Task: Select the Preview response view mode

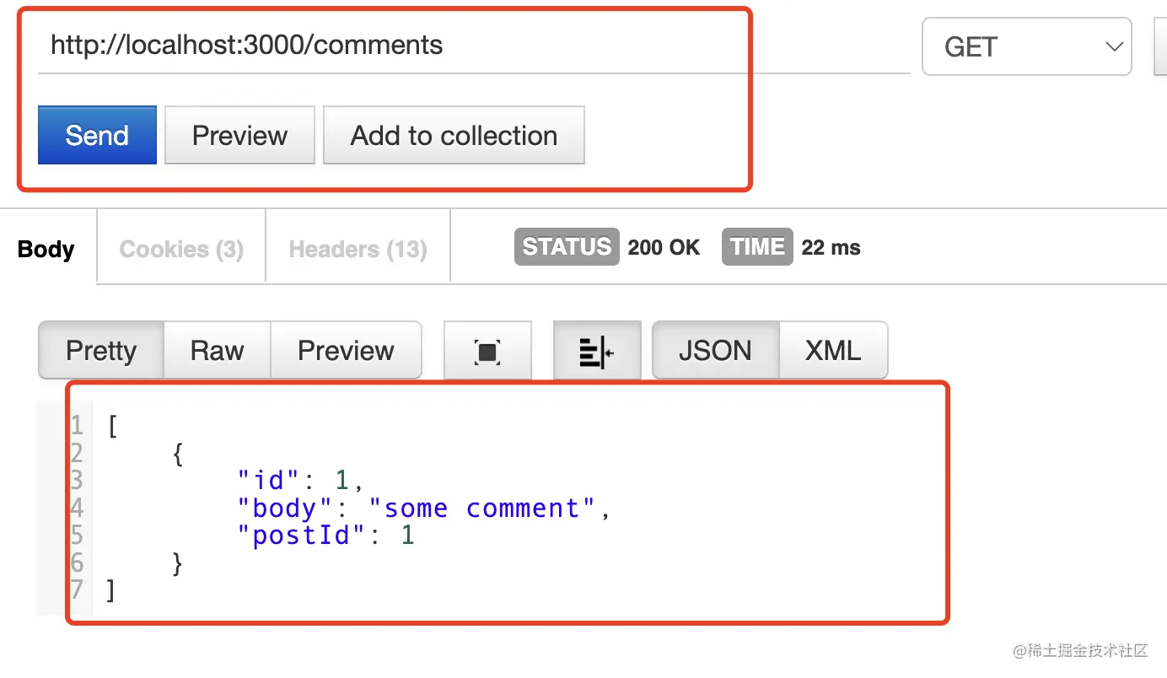Action: click(346, 350)
